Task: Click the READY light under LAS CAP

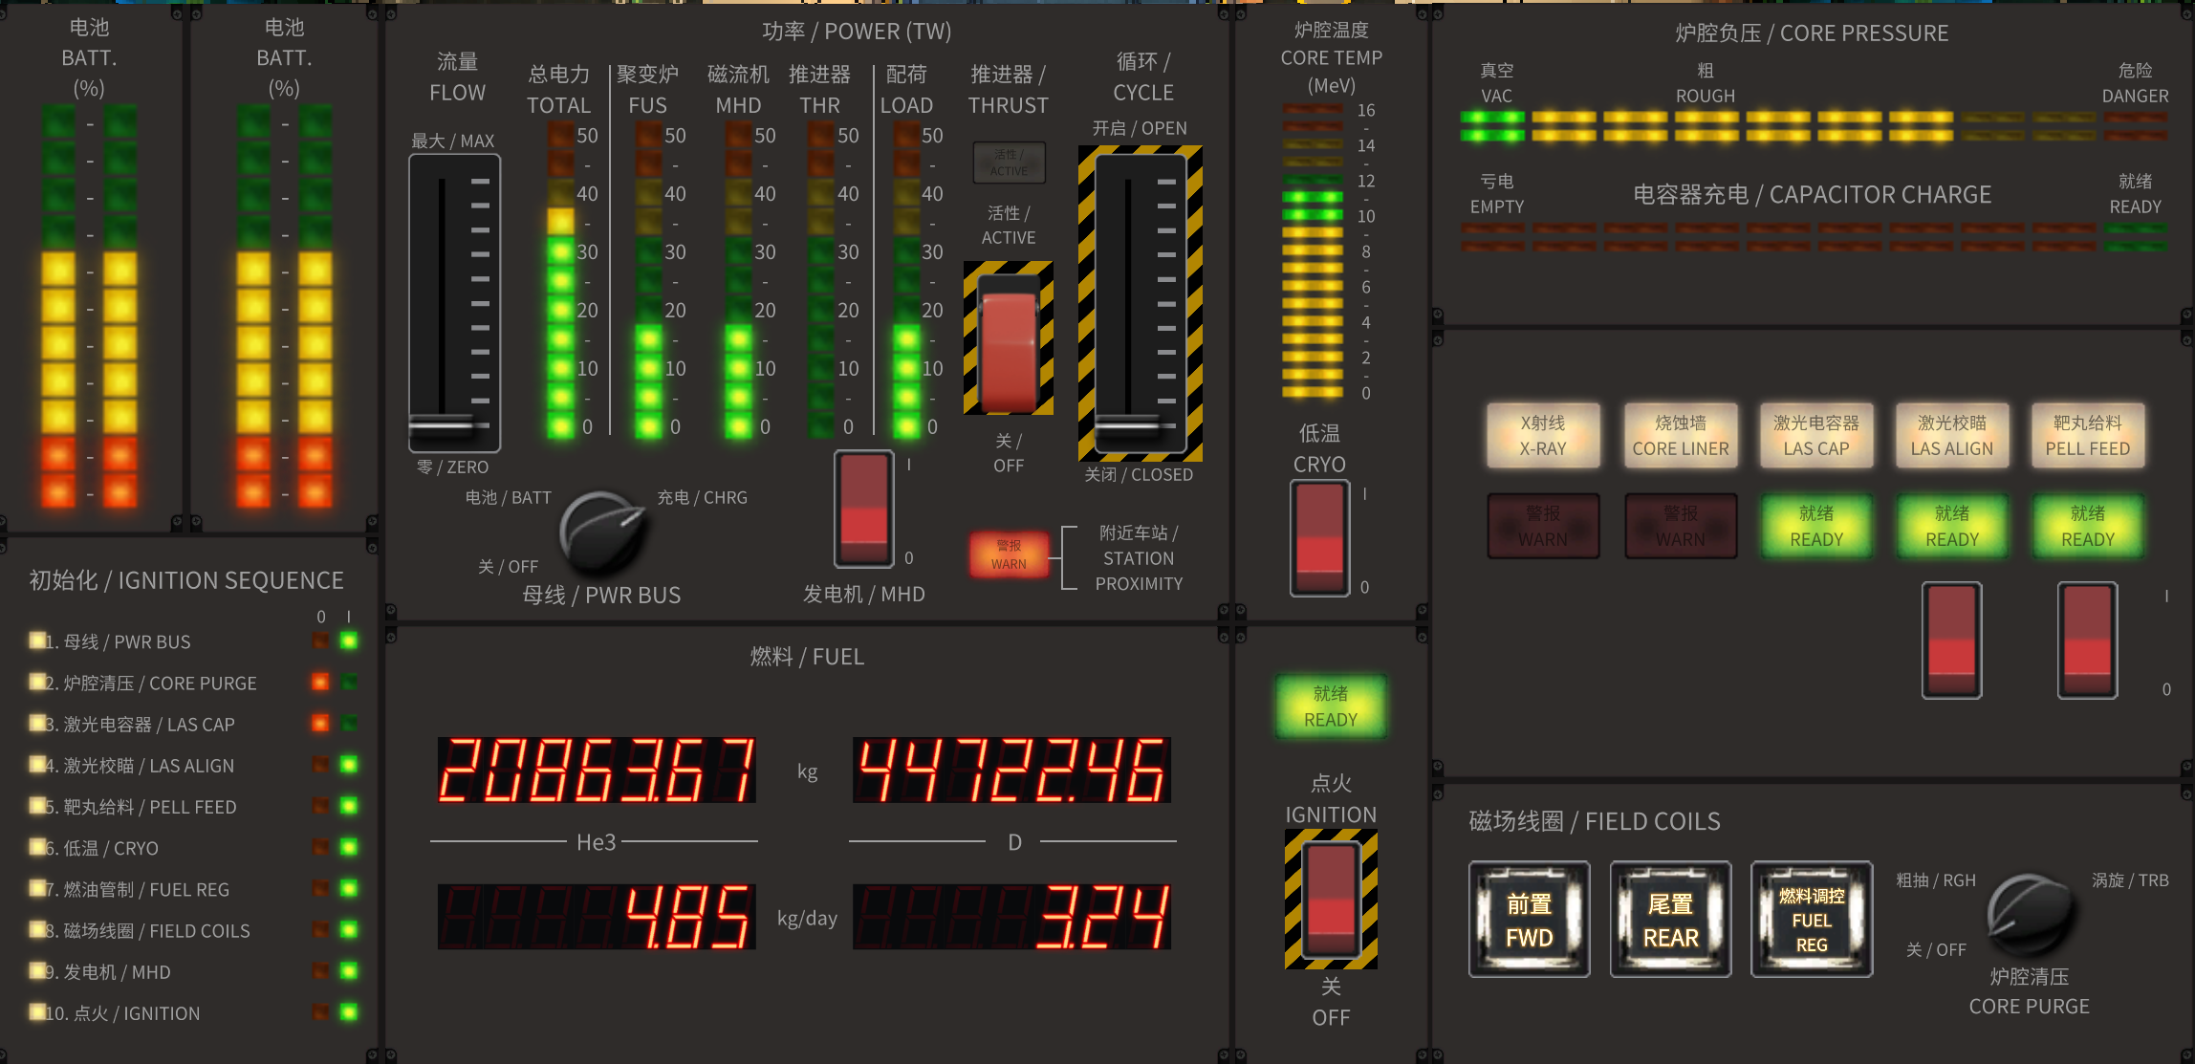Action: point(1816,526)
